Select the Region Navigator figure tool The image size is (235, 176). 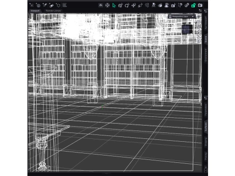[166, 5]
